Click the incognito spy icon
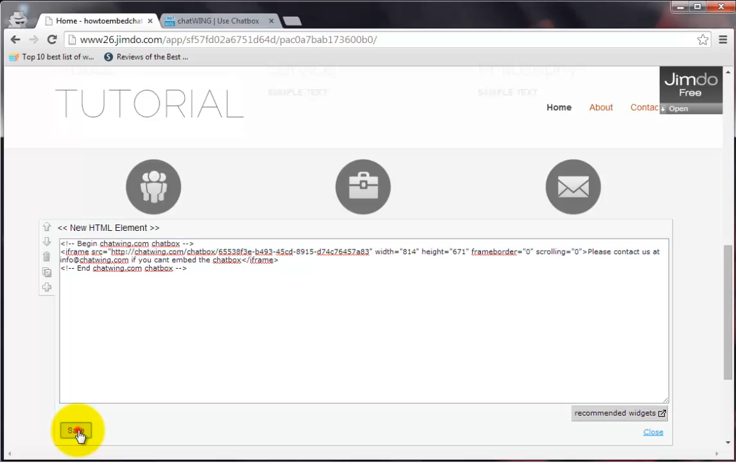Viewport: 736px width, 463px height. tap(19, 19)
